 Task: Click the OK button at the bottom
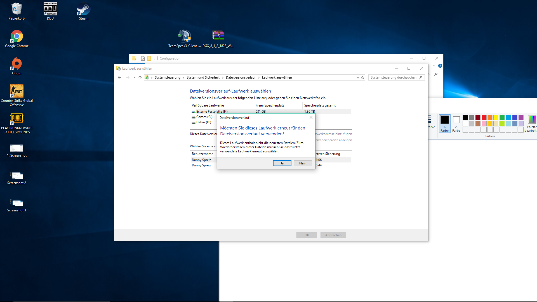click(307, 235)
